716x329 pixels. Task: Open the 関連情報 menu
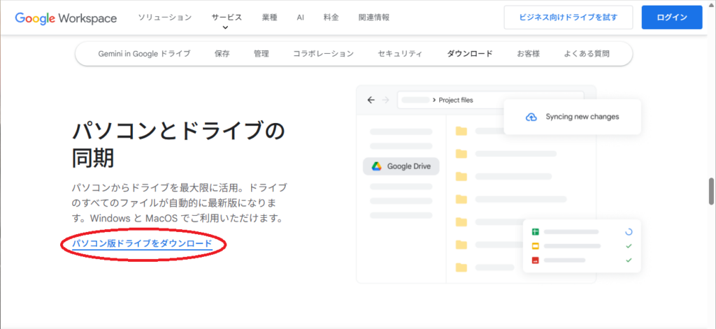pyautogui.click(x=374, y=17)
